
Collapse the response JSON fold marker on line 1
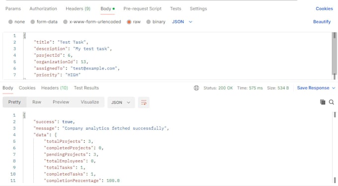[24, 115]
